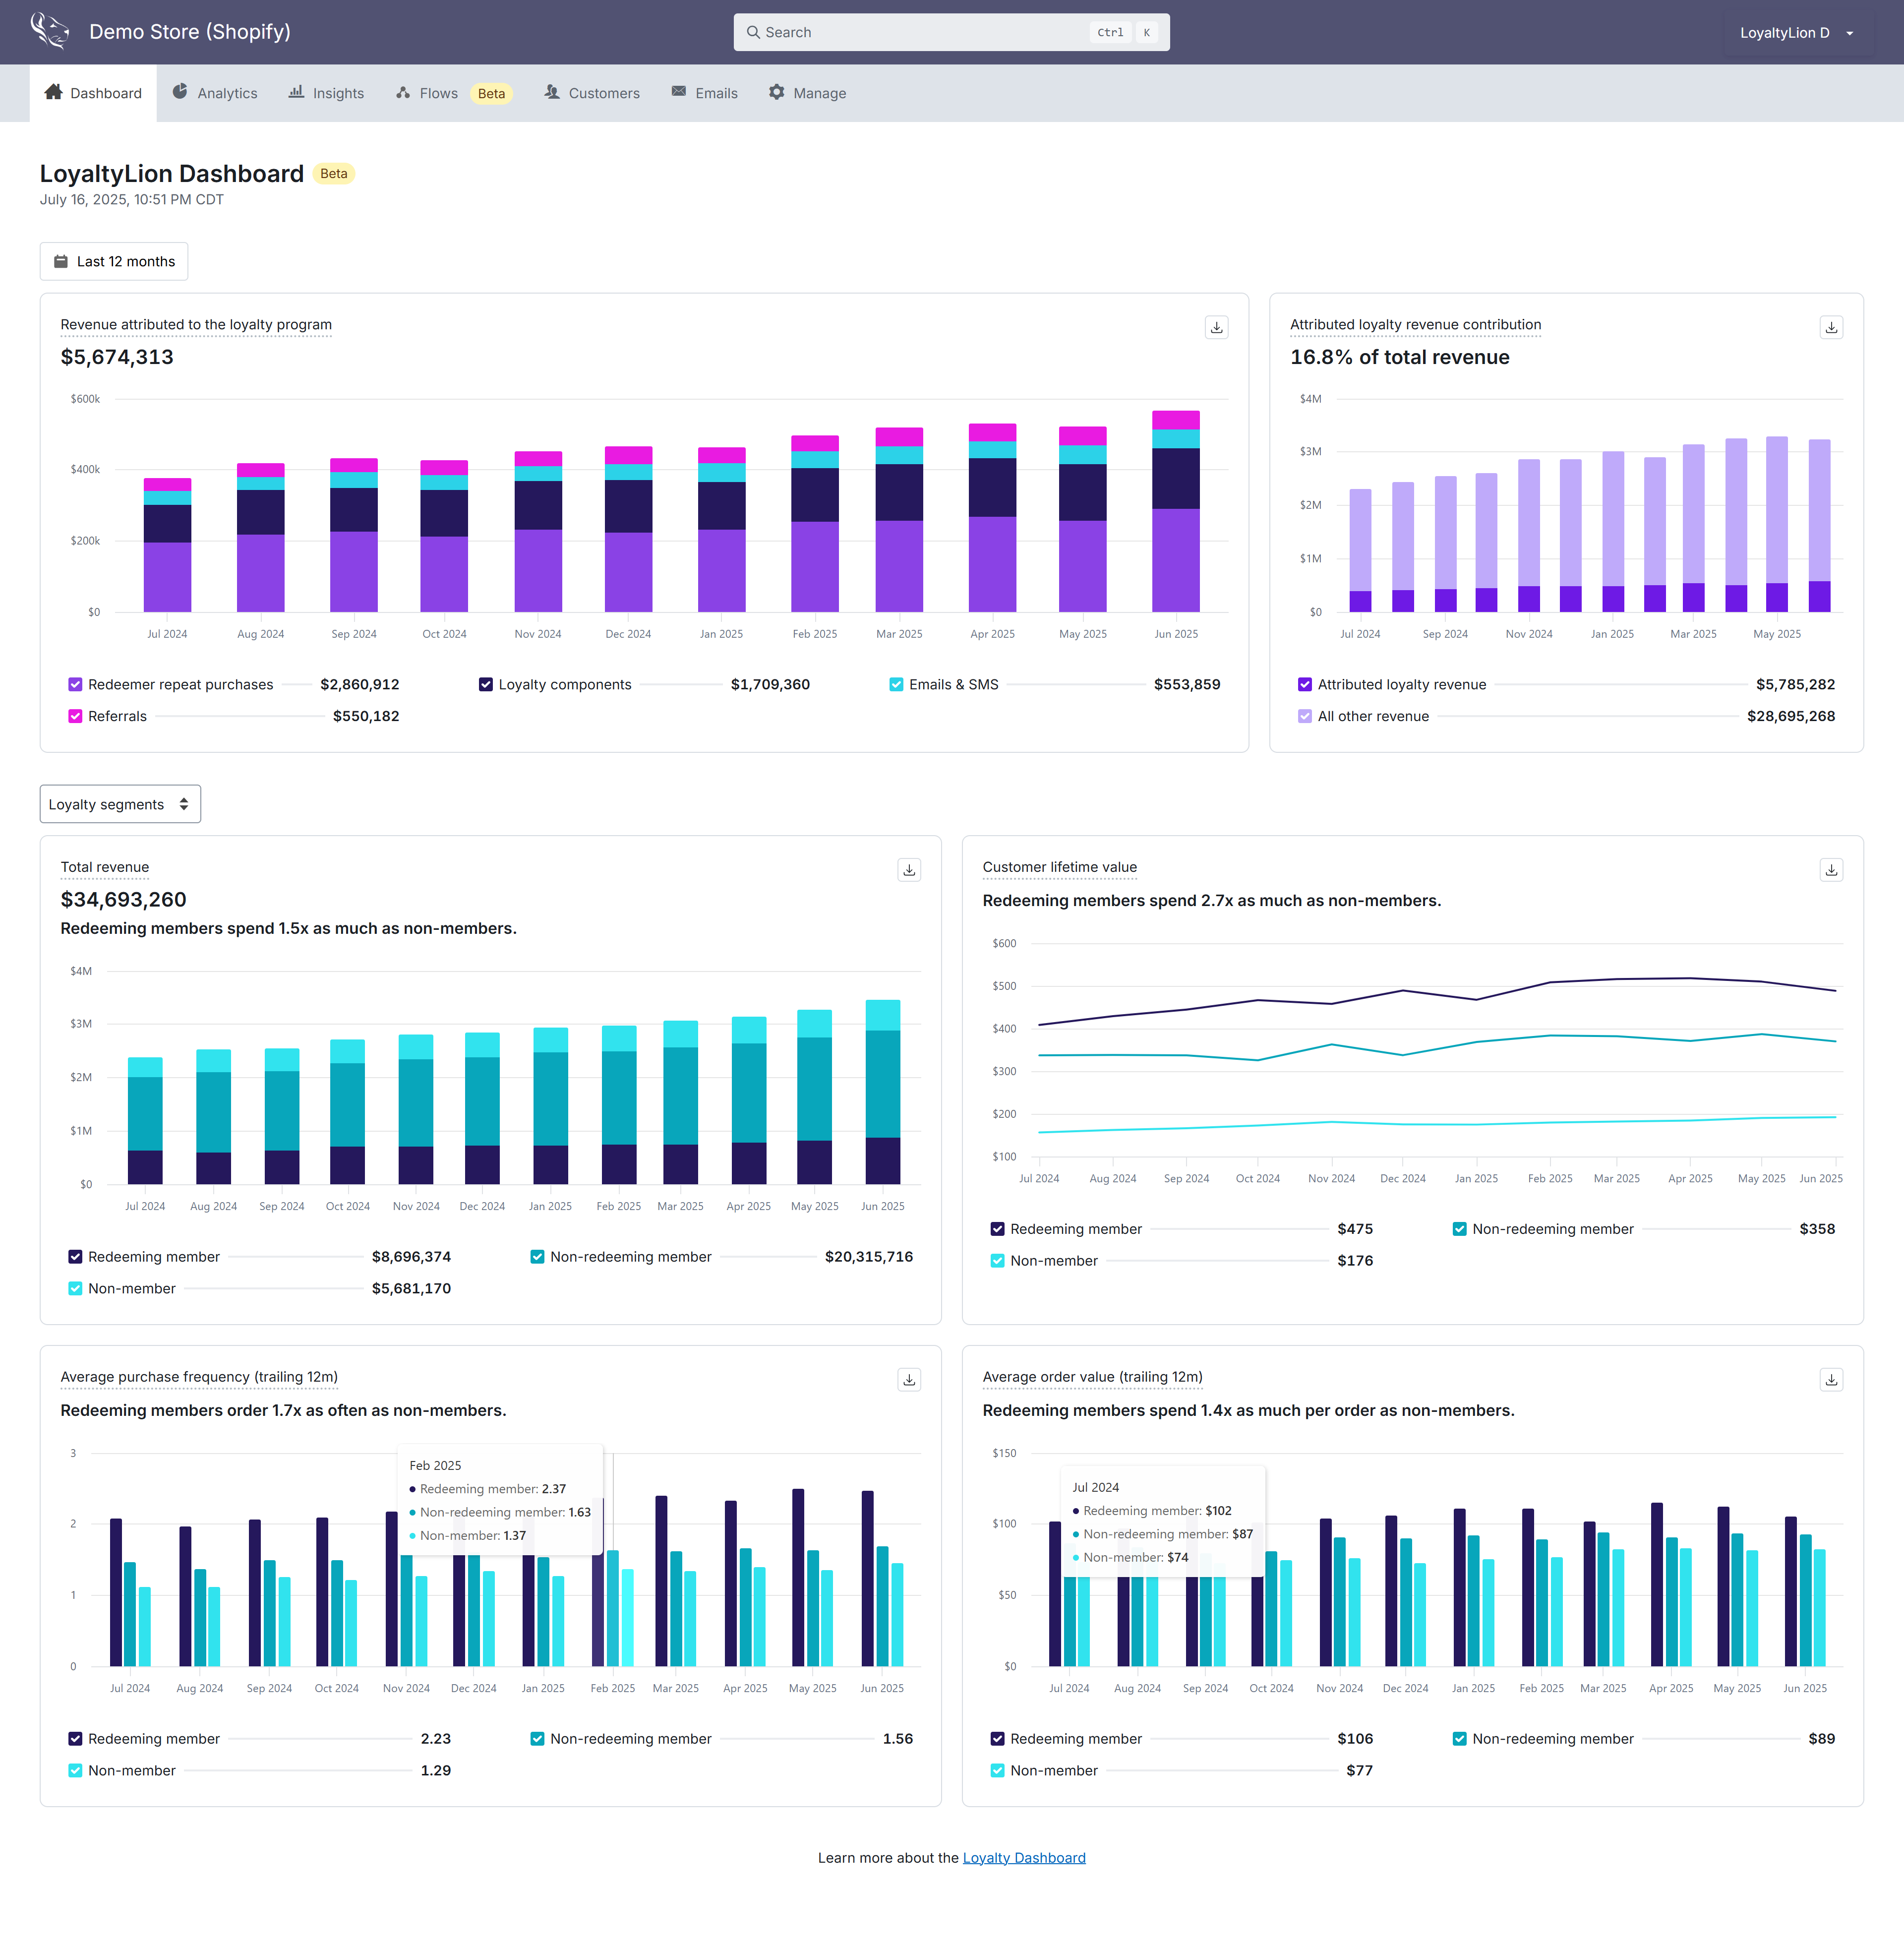Image resolution: width=1904 pixels, height=1948 pixels.
Task: Click the Jul 2024 bar in Total revenue chart
Action: point(145,1121)
